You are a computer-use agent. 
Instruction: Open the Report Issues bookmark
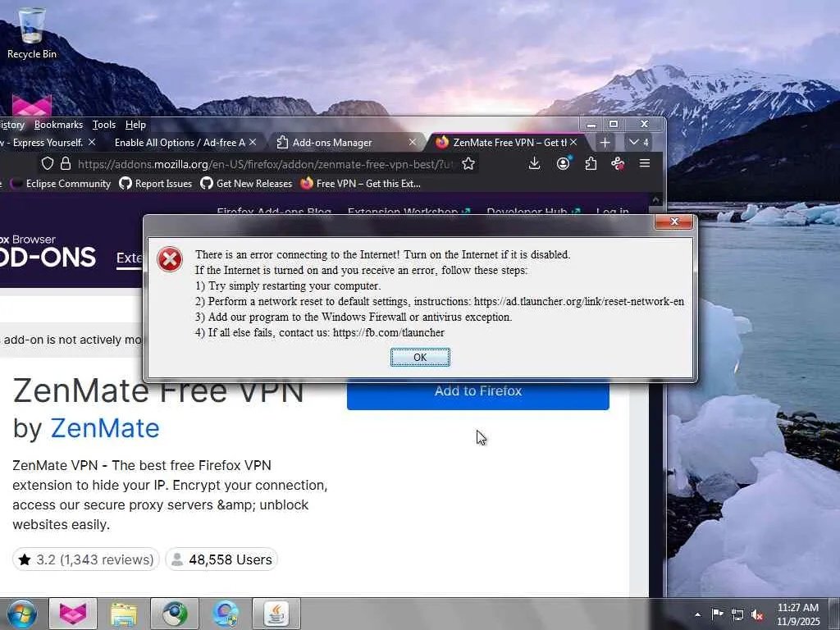point(156,184)
